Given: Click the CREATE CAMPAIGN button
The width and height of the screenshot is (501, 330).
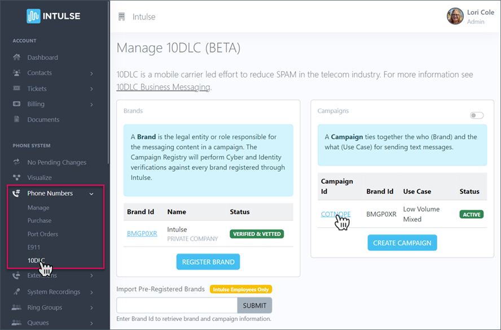Looking at the screenshot, I should pyautogui.click(x=402, y=242).
